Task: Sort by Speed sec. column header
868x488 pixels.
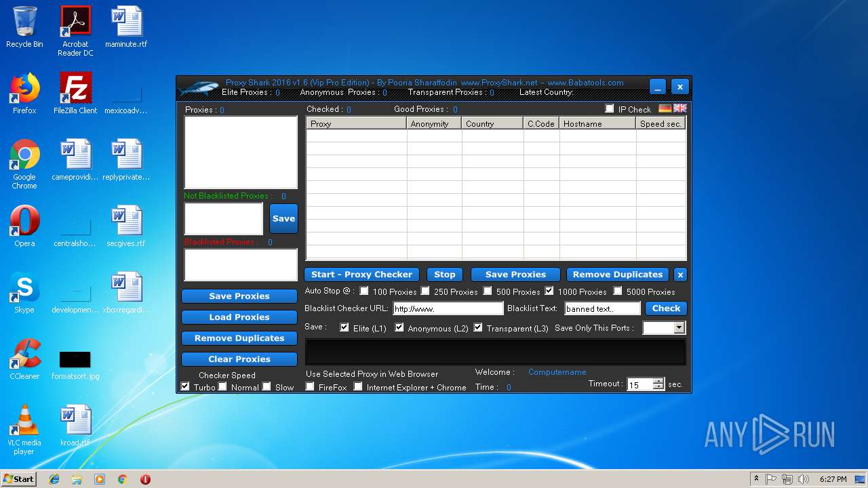Action: [x=660, y=123]
